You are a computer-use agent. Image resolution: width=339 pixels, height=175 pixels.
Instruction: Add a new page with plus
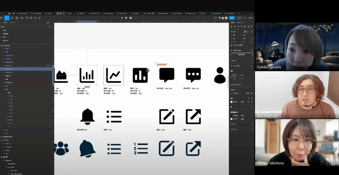pos(49,27)
